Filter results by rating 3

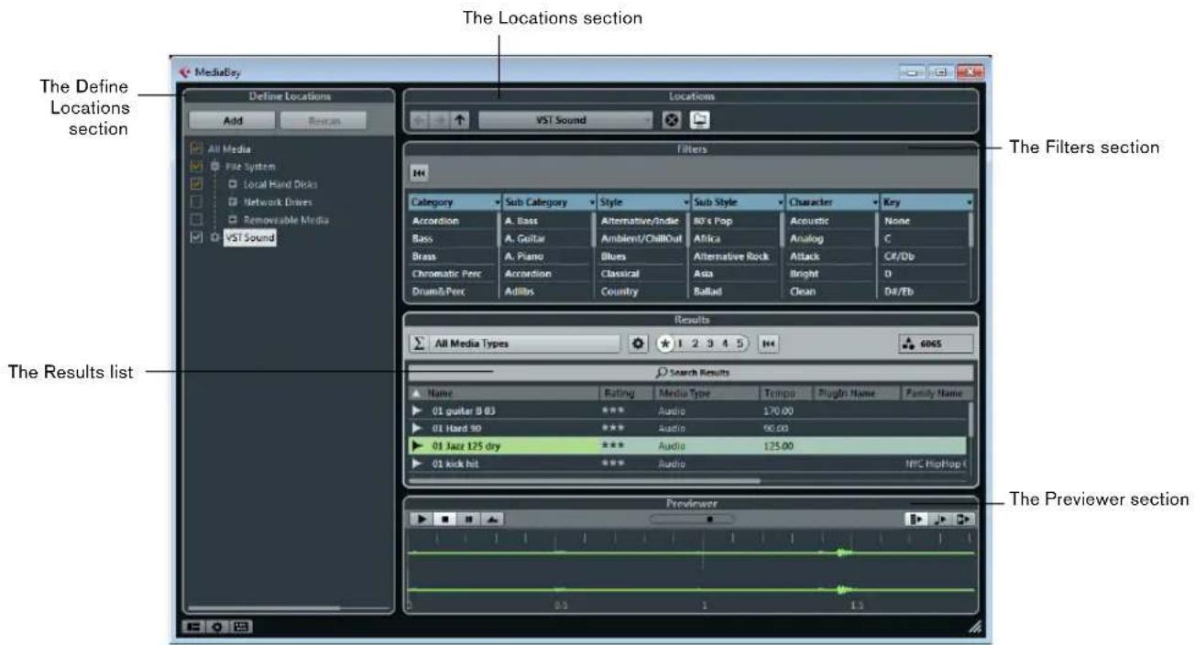coord(708,344)
